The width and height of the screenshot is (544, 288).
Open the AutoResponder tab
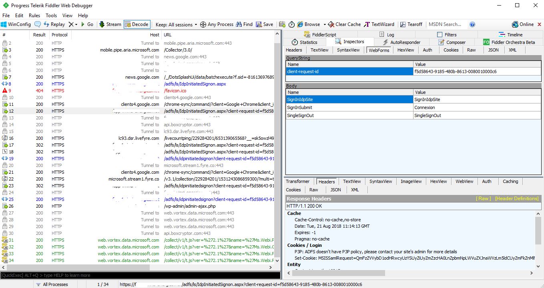[401, 42]
